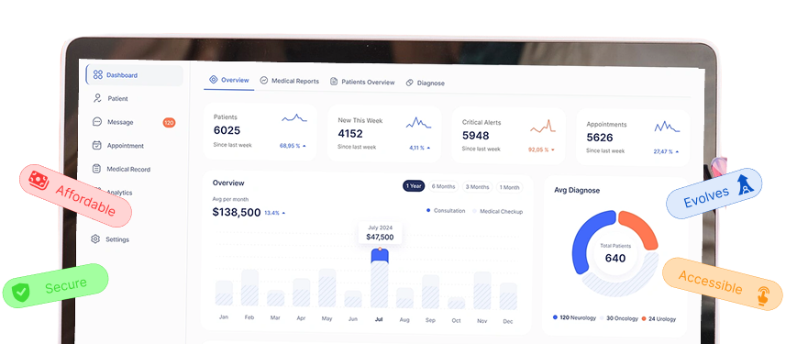Click the highlighted Jul bar in chart

pos(380,278)
